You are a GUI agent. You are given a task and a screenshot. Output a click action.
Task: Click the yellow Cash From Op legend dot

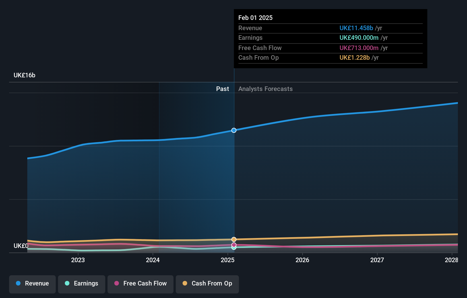tap(185, 283)
